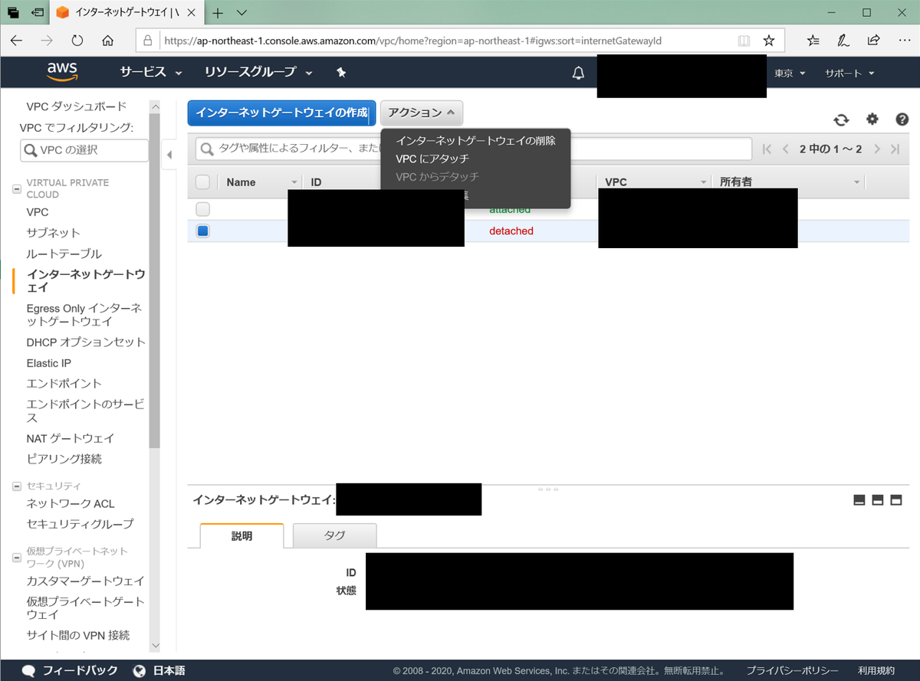Open favorites hub icon
Screen dimensions: 920x681
(x=813, y=40)
